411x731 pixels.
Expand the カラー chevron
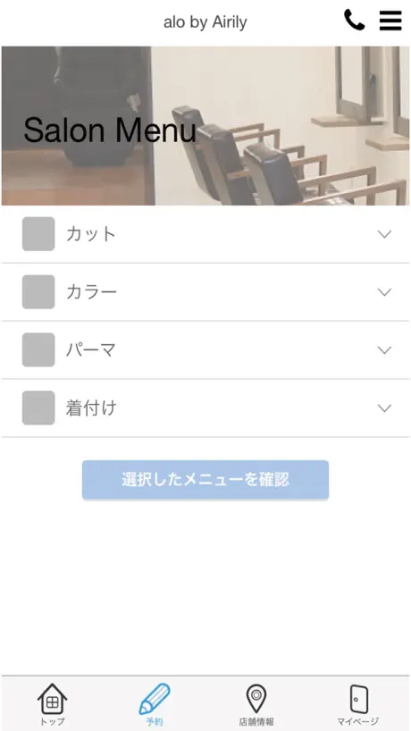tap(384, 292)
